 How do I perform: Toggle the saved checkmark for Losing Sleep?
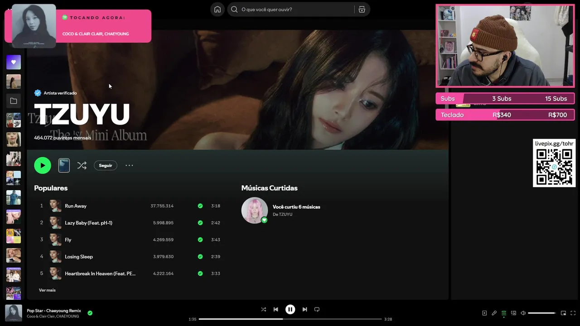coord(200,257)
